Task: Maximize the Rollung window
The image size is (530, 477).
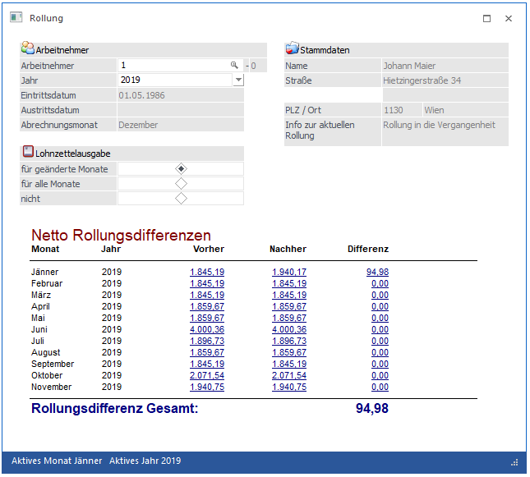Action: coord(486,18)
